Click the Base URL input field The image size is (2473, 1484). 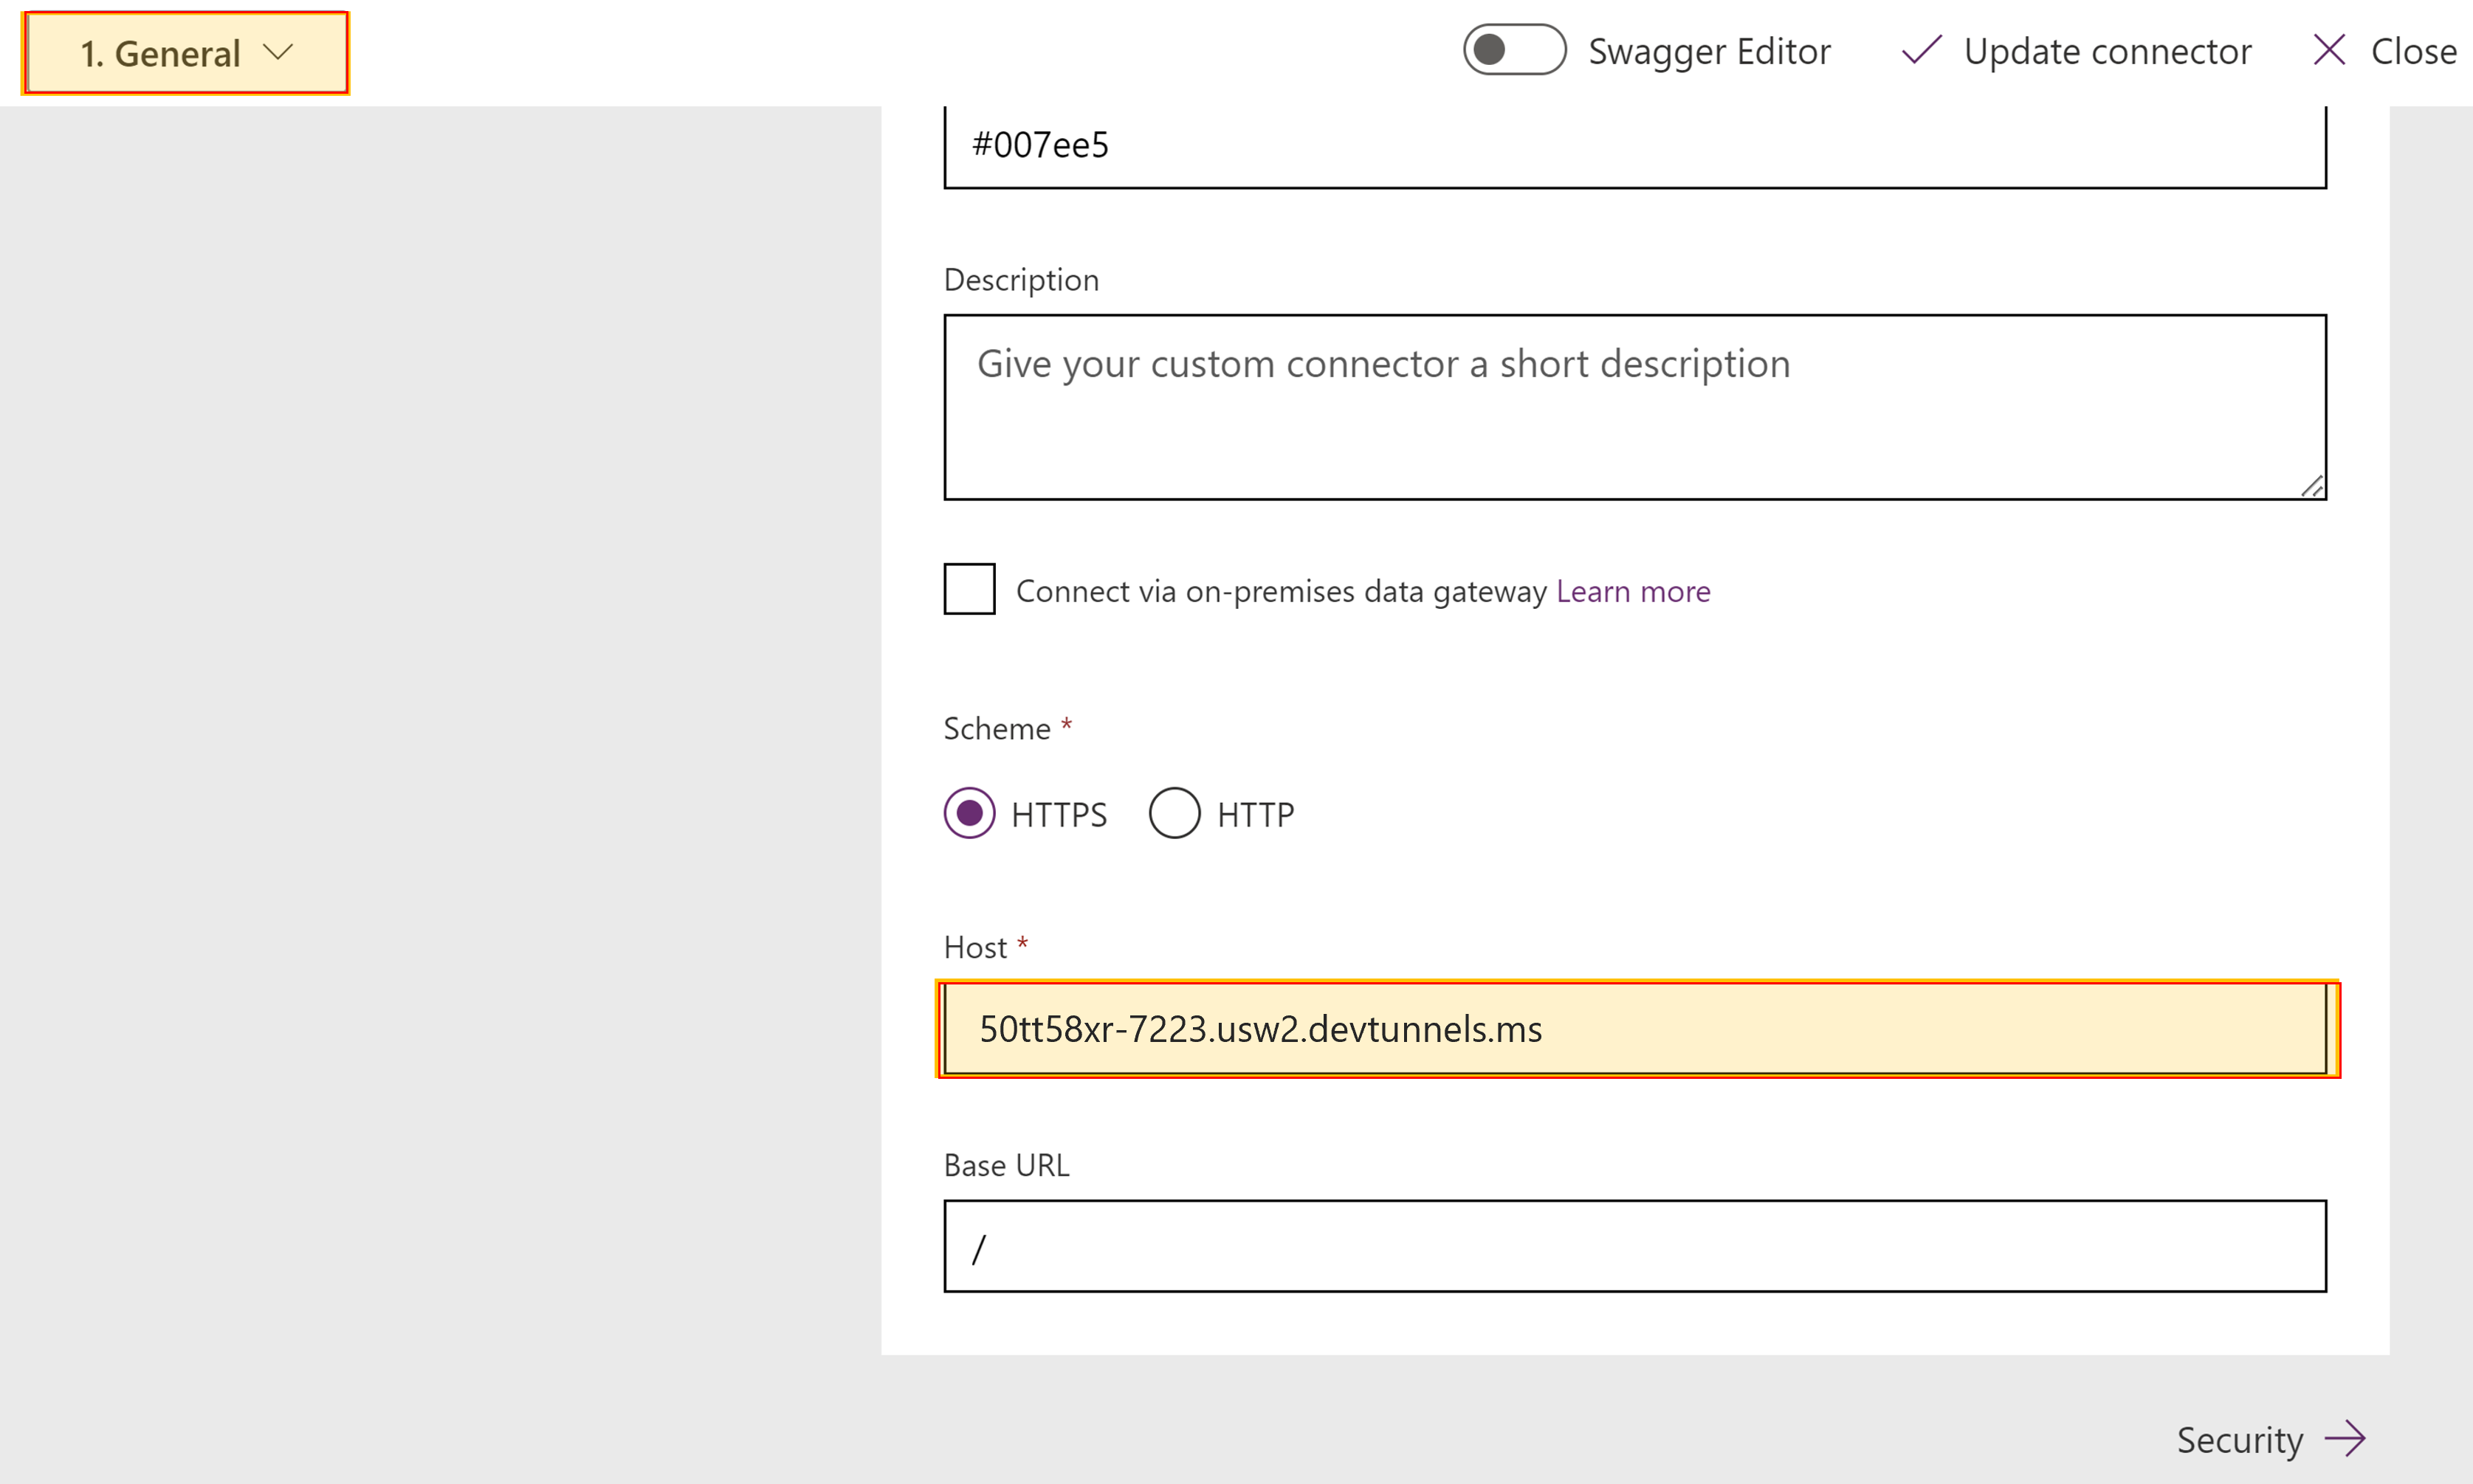pos(1634,1246)
